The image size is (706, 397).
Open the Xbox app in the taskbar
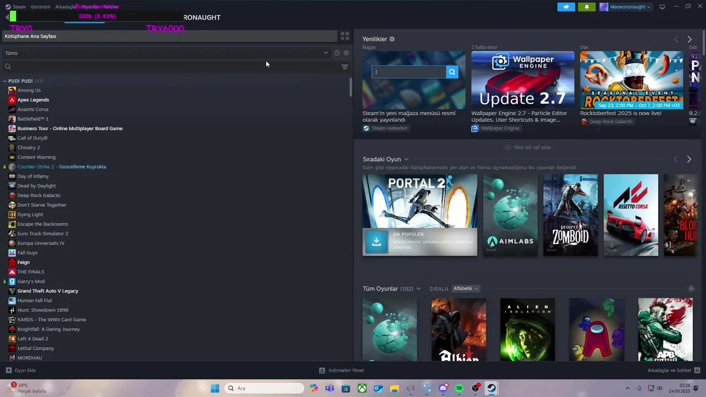[x=362, y=388]
